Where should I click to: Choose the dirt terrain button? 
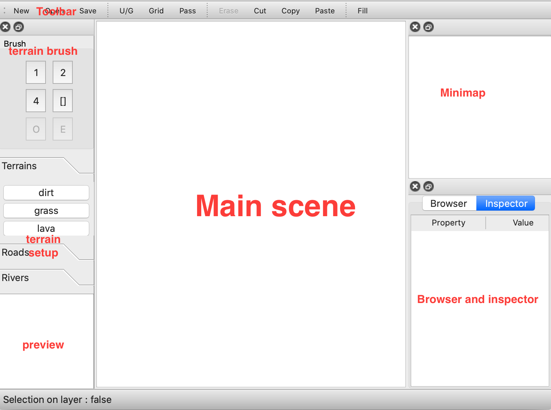click(46, 193)
